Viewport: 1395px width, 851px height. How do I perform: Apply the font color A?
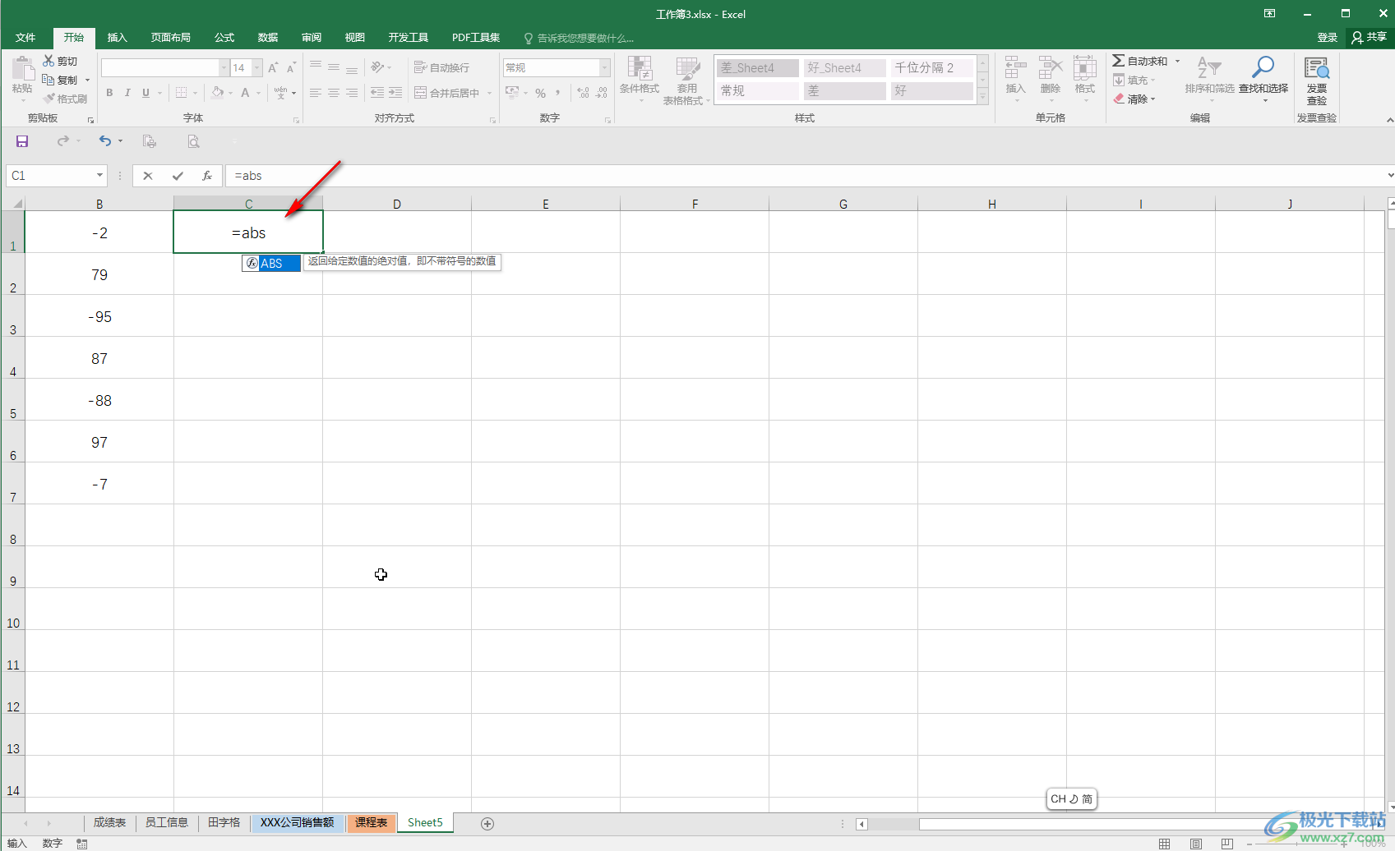245,93
